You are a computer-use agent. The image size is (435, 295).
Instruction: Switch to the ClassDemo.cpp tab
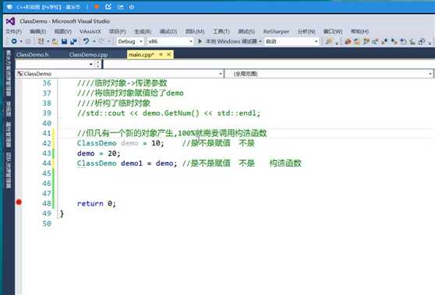coord(89,54)
